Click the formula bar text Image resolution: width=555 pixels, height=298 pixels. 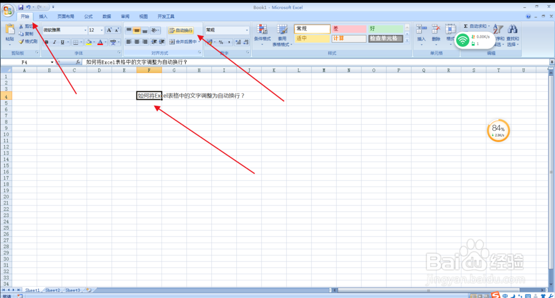coord(137,62)
